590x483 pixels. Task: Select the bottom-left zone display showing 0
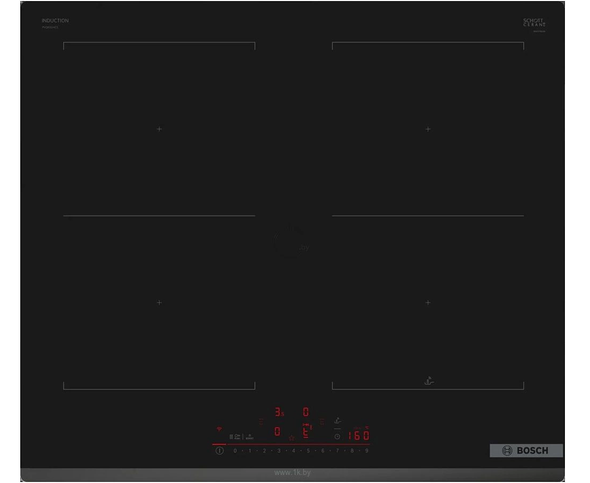277,431
